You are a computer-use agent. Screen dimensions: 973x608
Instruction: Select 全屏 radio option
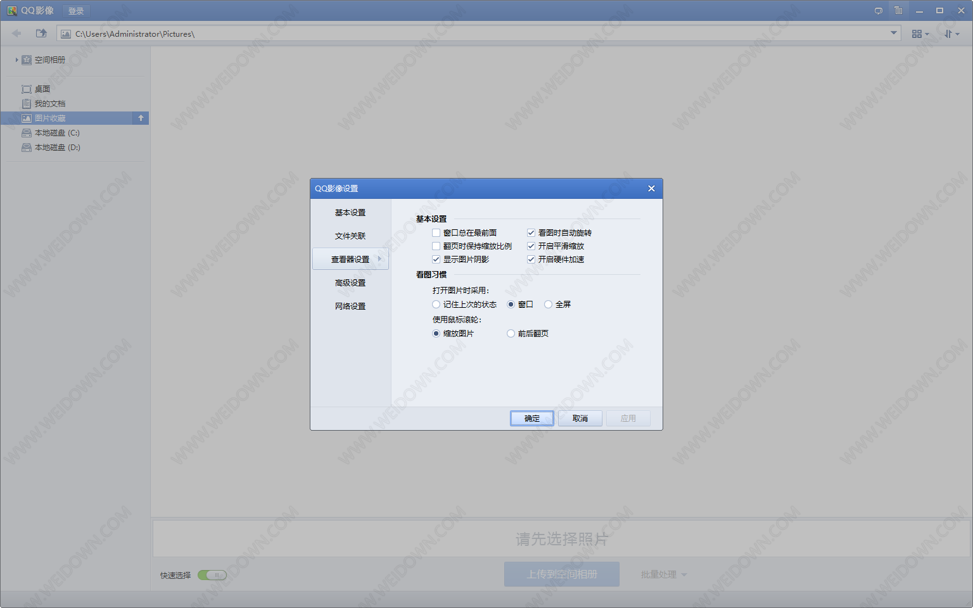click(x=548, y=305)
